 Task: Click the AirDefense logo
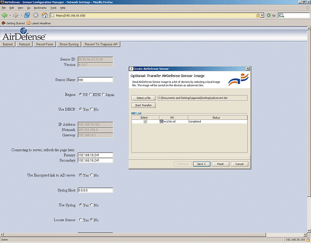[24, 34]
